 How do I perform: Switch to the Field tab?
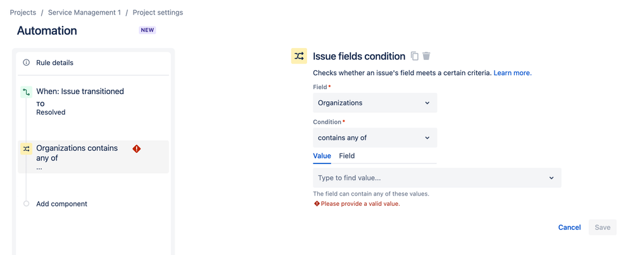[x=346, y=156]
